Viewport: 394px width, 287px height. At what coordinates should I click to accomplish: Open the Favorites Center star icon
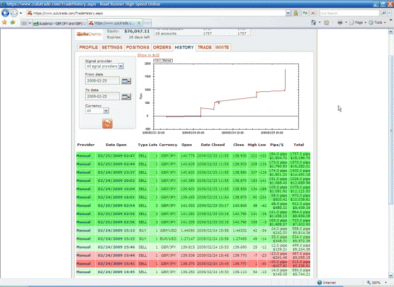click(4, 23)
